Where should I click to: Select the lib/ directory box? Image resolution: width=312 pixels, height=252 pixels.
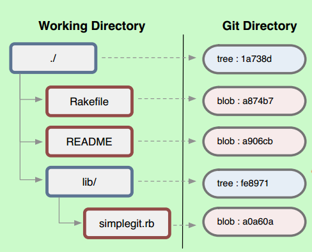pos(90,182)
